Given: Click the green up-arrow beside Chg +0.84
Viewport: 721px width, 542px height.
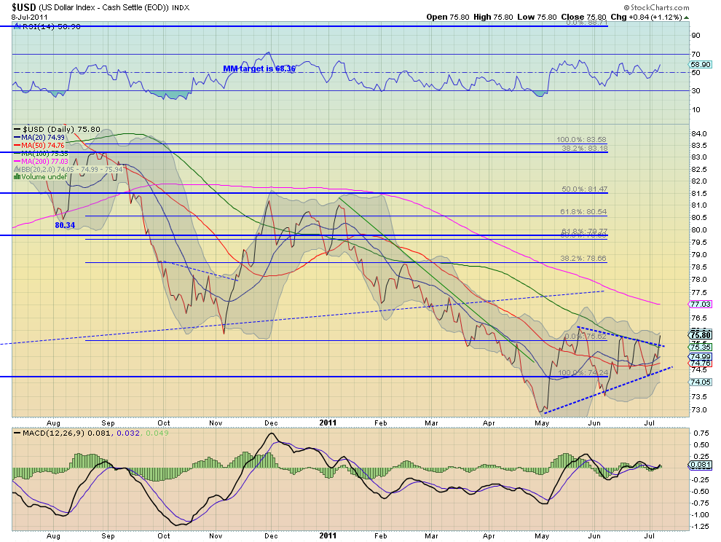Looking at the screenshot, I should [687, 17].
